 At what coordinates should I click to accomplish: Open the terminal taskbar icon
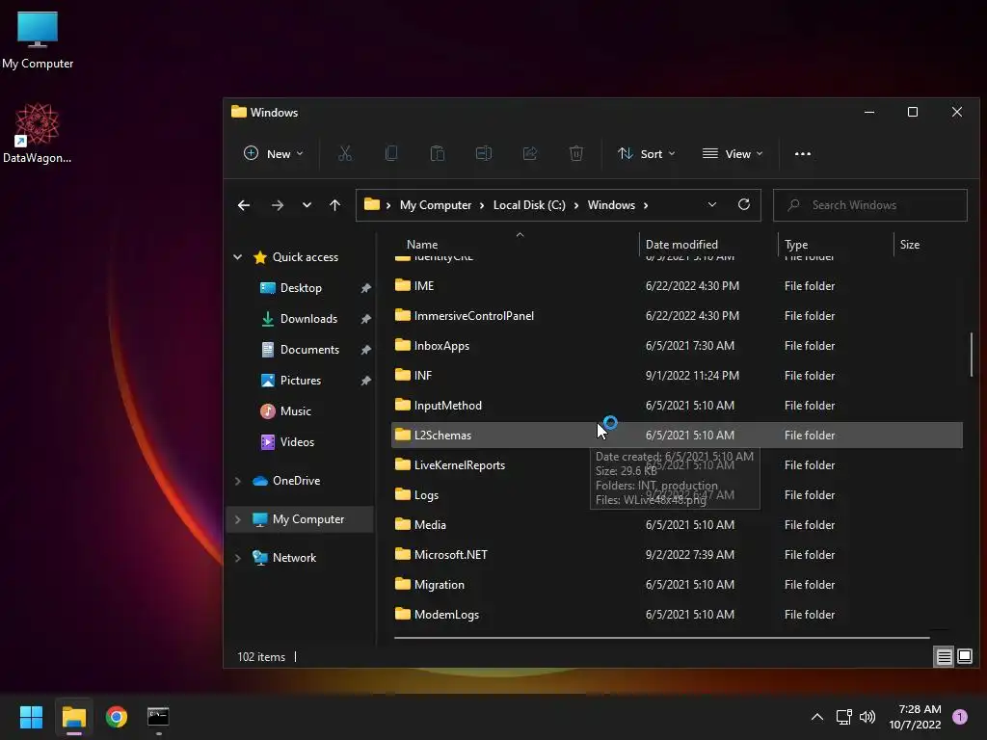point(158,717)
